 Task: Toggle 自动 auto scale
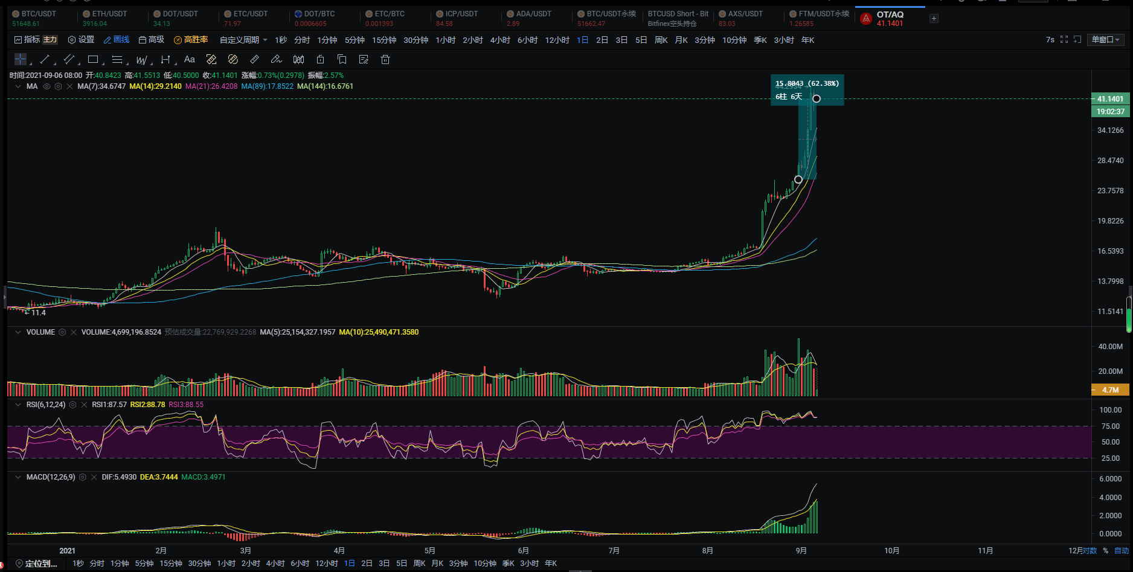(x=1122, y=550)
